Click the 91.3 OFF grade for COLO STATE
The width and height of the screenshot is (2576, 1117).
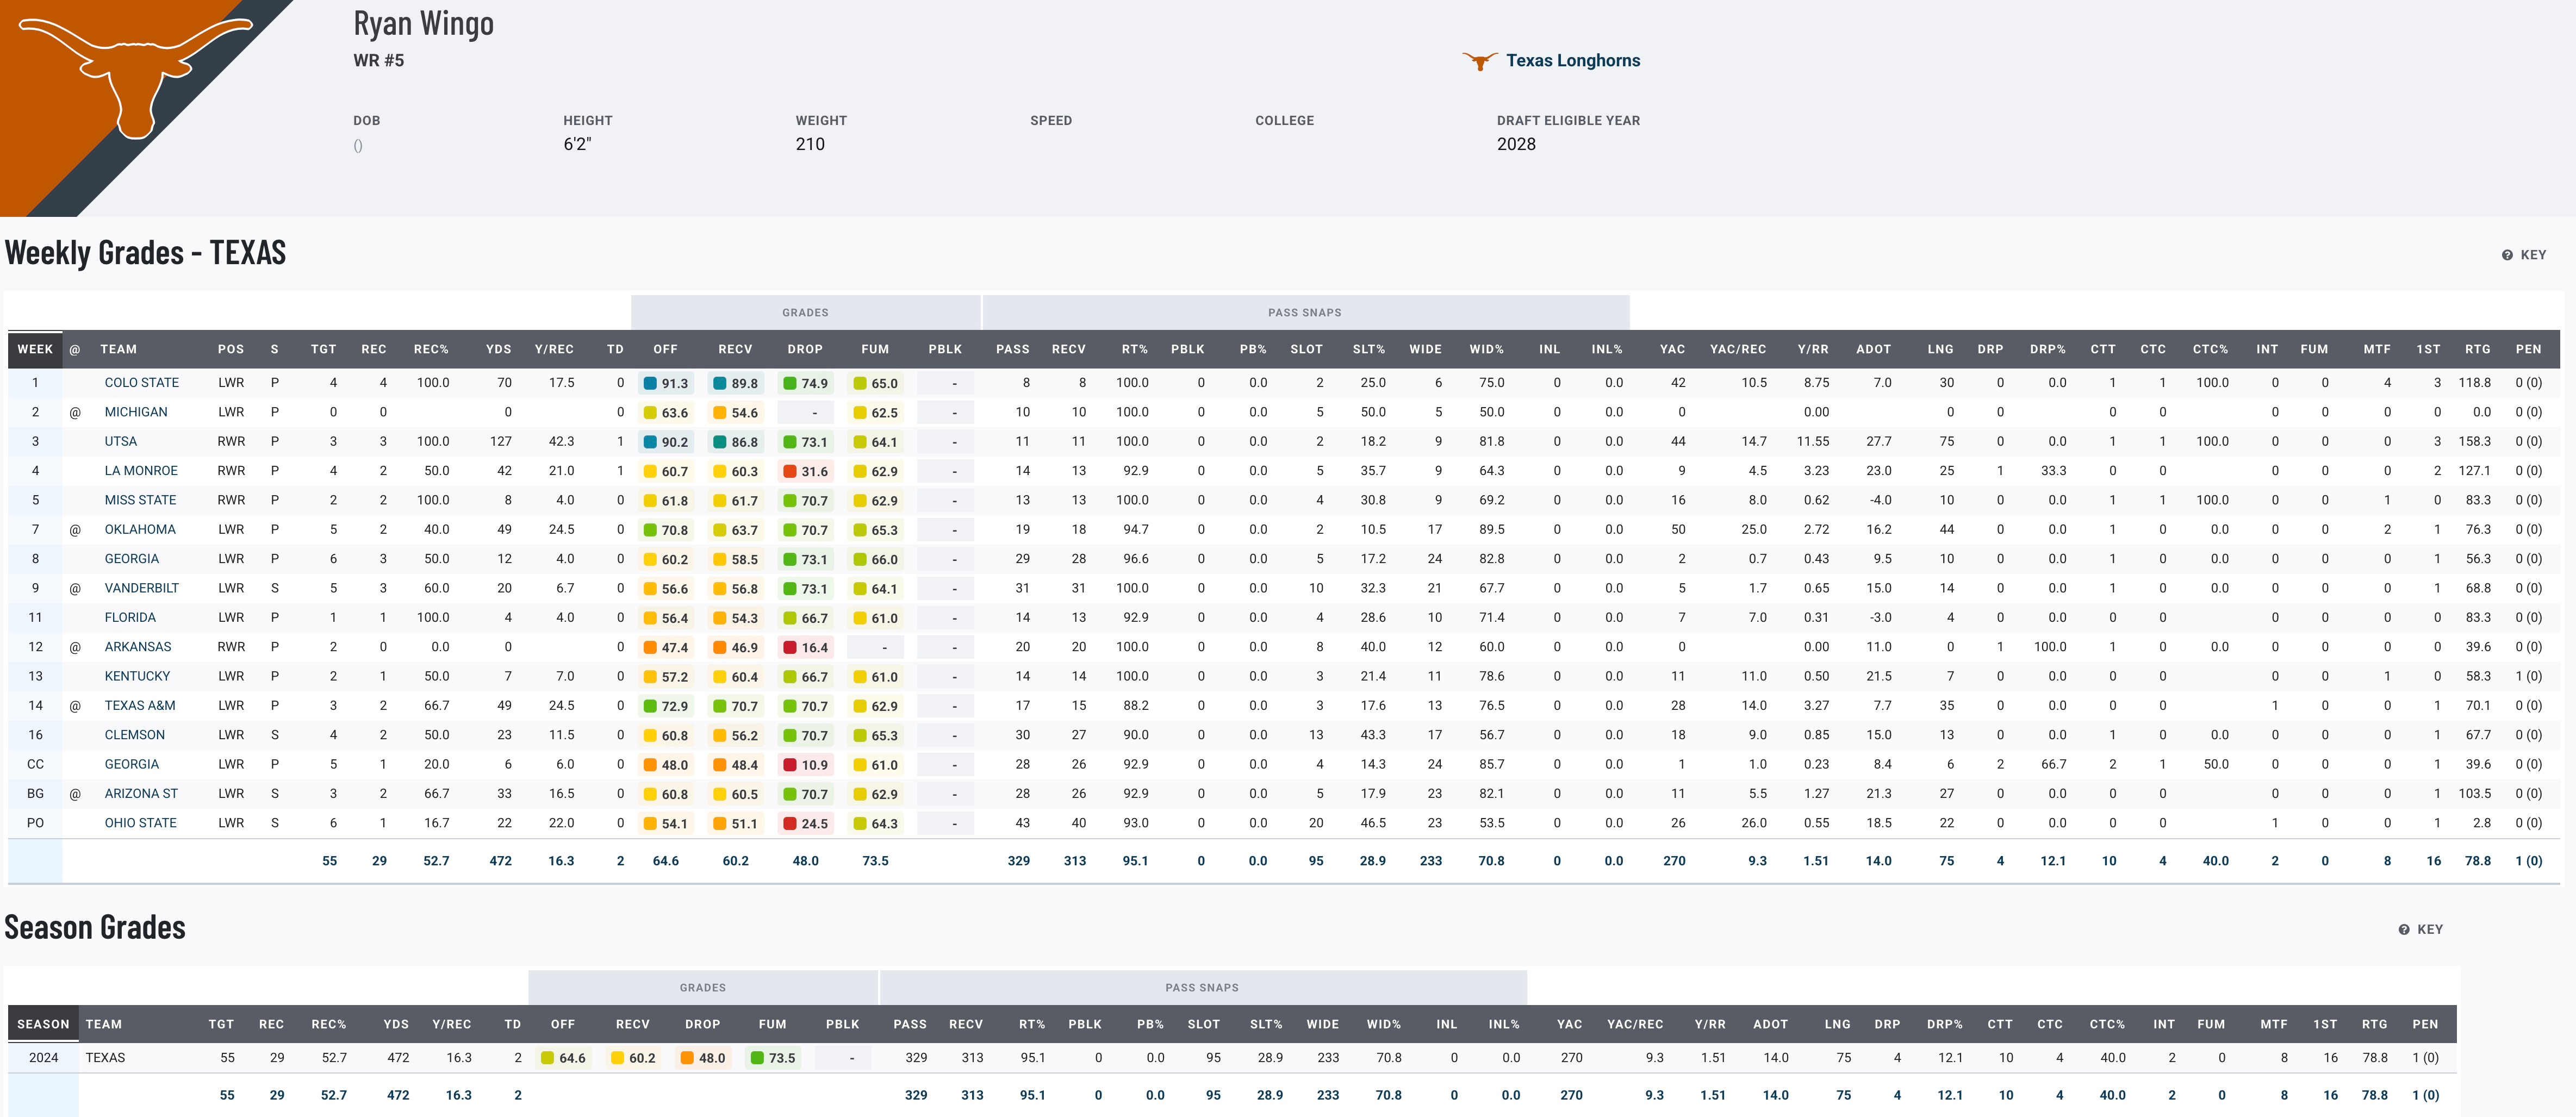coord(666,383)
